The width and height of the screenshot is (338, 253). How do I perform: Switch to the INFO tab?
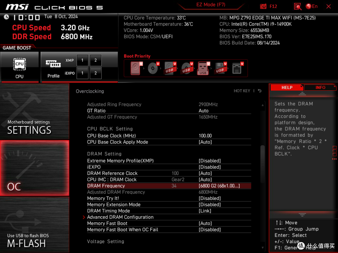coord(320,87)
